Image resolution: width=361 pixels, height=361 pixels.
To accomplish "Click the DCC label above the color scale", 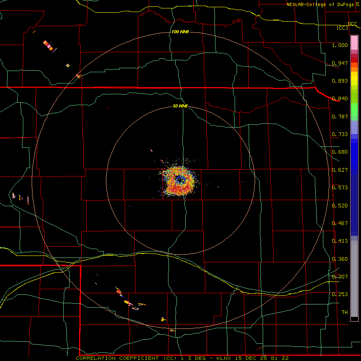I will [353, 24].
